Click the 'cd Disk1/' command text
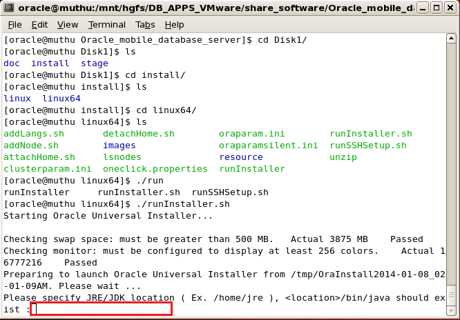This screenshot has height=320, width=460. (x=282, y=40)
